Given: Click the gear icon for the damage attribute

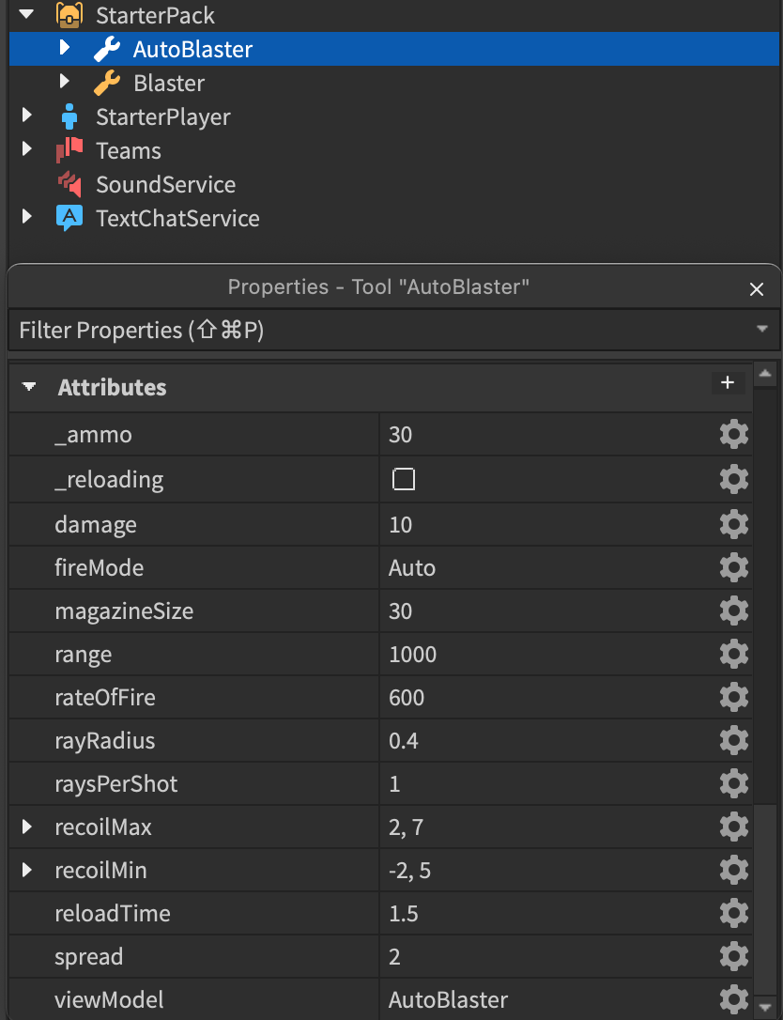Looking at the screenshot, I should tap(733, 524).
